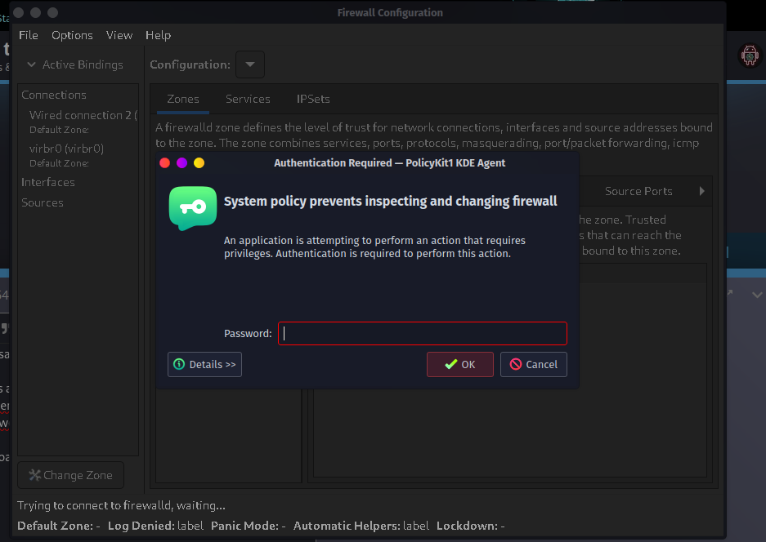Click the green checkmark icon on the OK button
Image resolution: width=766 pixels, height=542 pixels.
tap(451, 364)
